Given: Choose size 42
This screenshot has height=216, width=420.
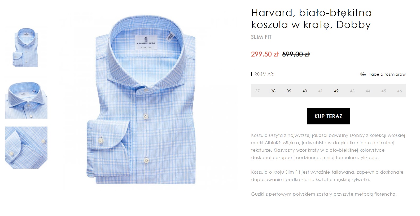Looking at the screenshot, I should point(336,91).
